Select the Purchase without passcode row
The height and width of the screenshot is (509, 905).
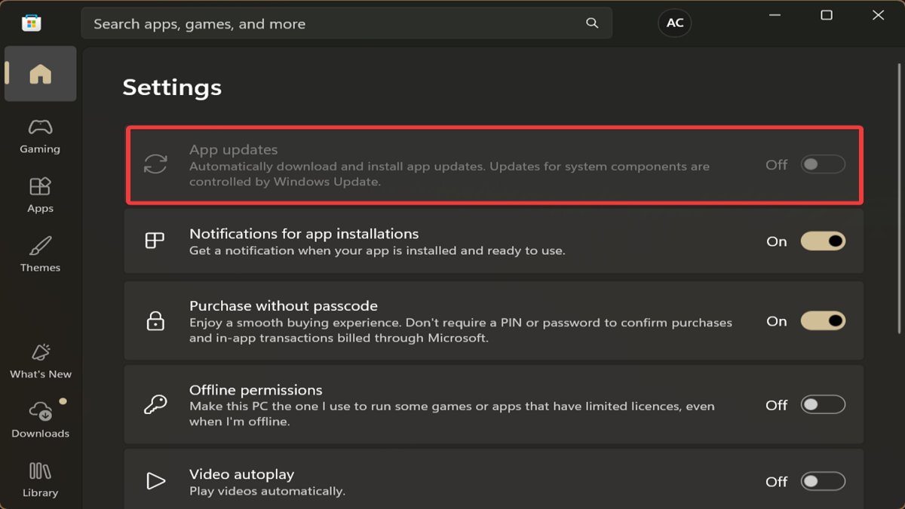pyautogui.click(x=452, y=321)
